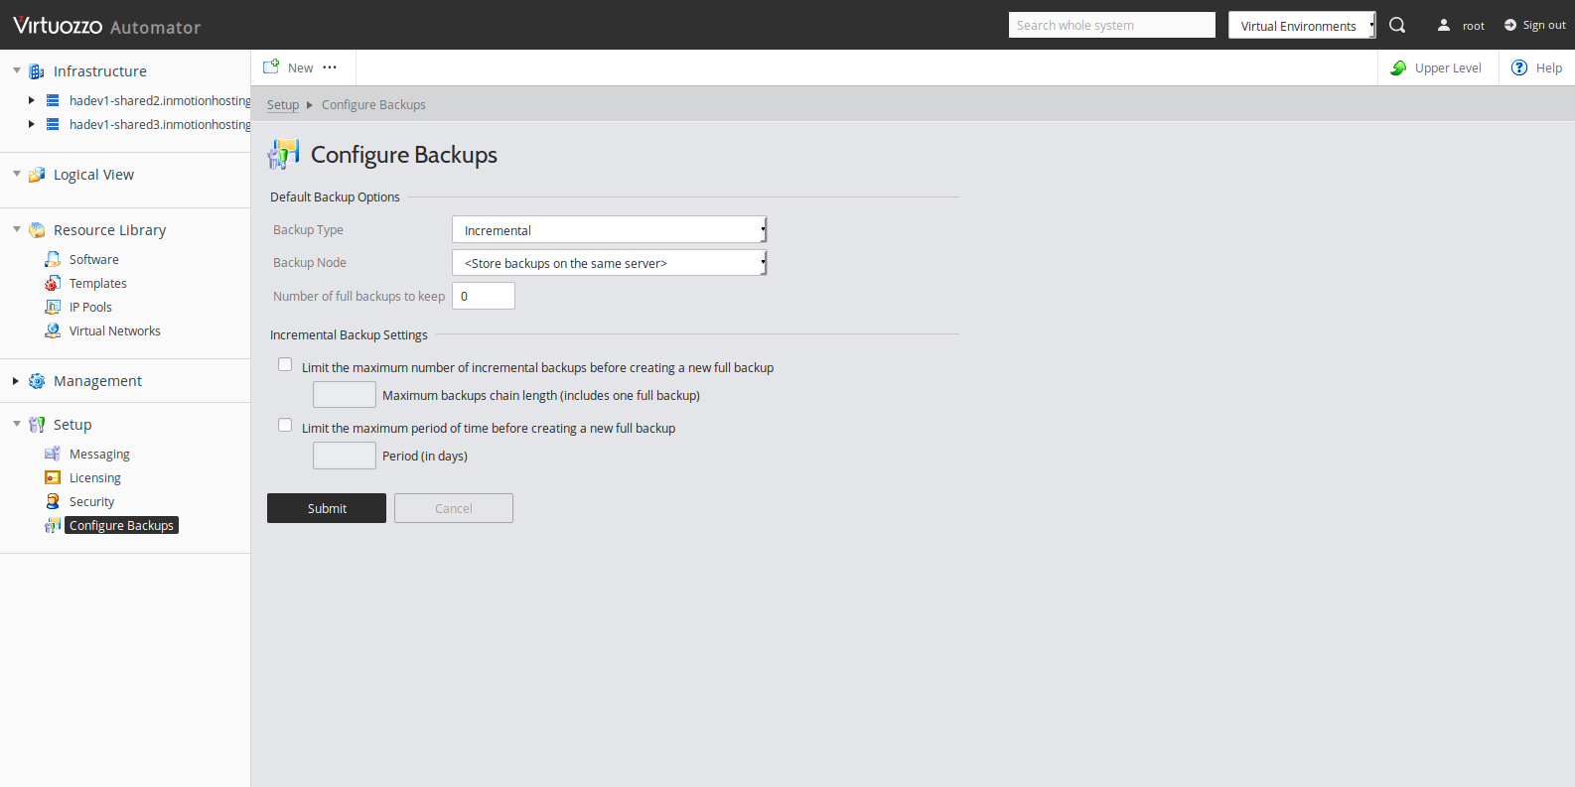Click the search magnifier icon
1575x787 pixels.
pyautogui.click(x=1396, y=25)
